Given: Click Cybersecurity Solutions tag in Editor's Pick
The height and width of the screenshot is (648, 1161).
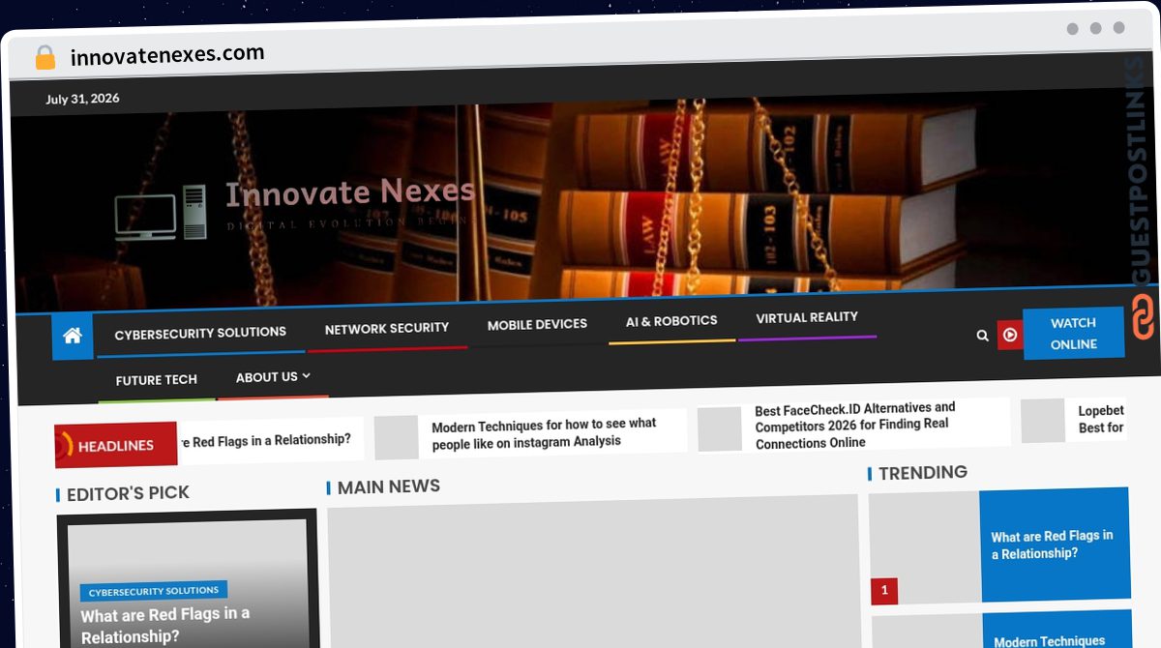Looking at the screenshot, I should (154, 591).
